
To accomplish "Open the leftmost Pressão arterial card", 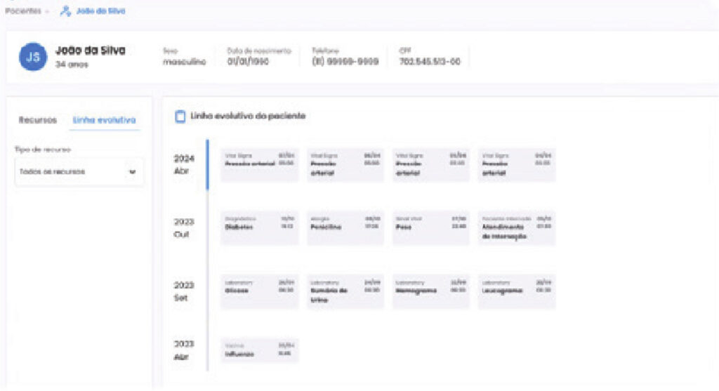I will tap(259, 164).
